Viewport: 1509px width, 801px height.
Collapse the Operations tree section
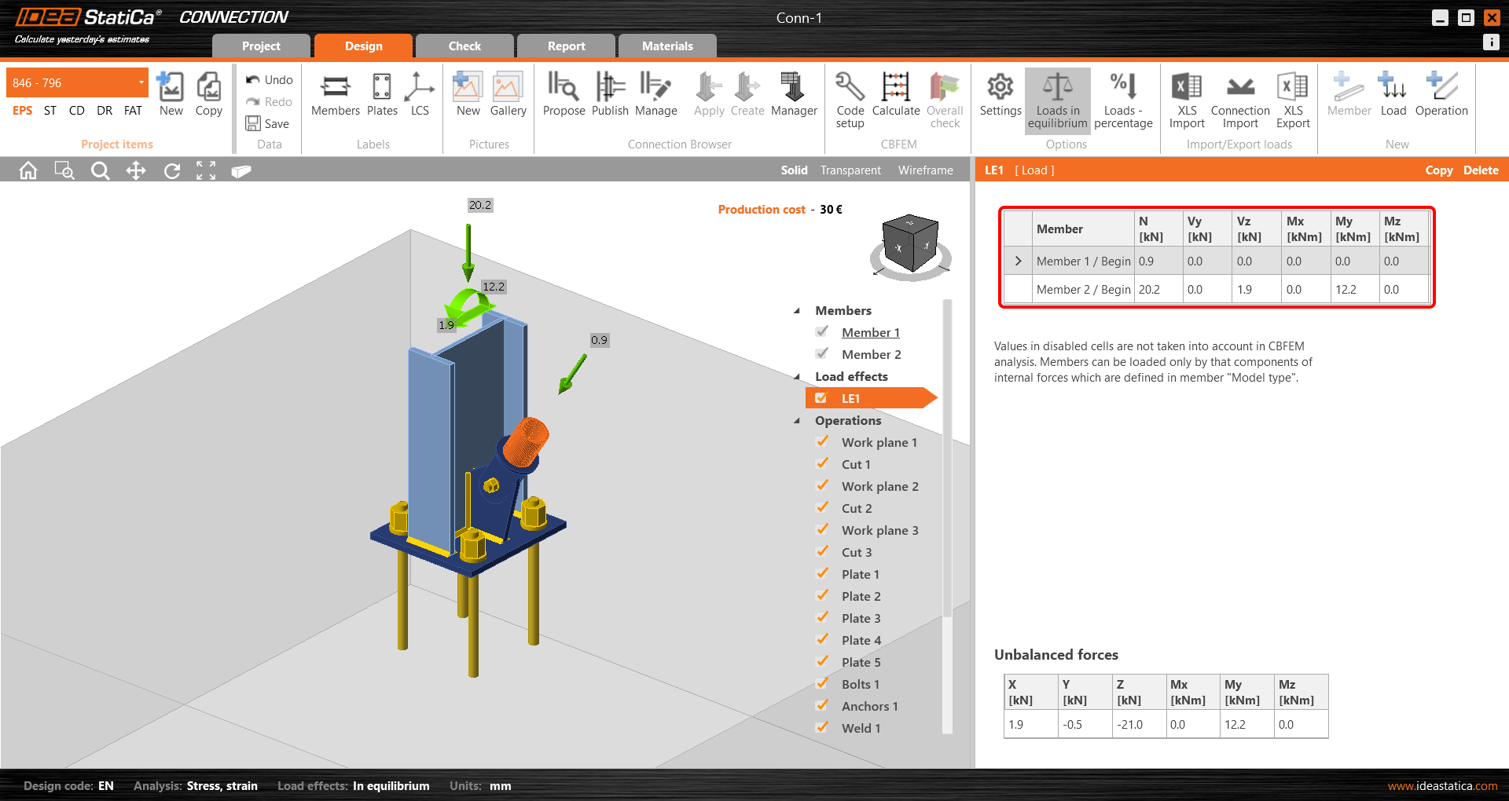(797, 421)
